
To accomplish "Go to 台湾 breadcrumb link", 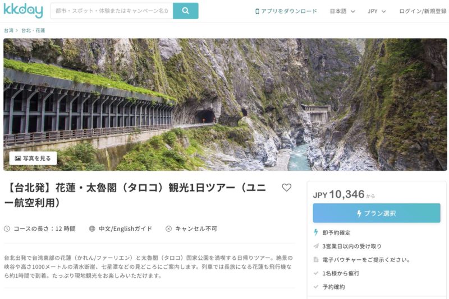I will pos(8,30).
